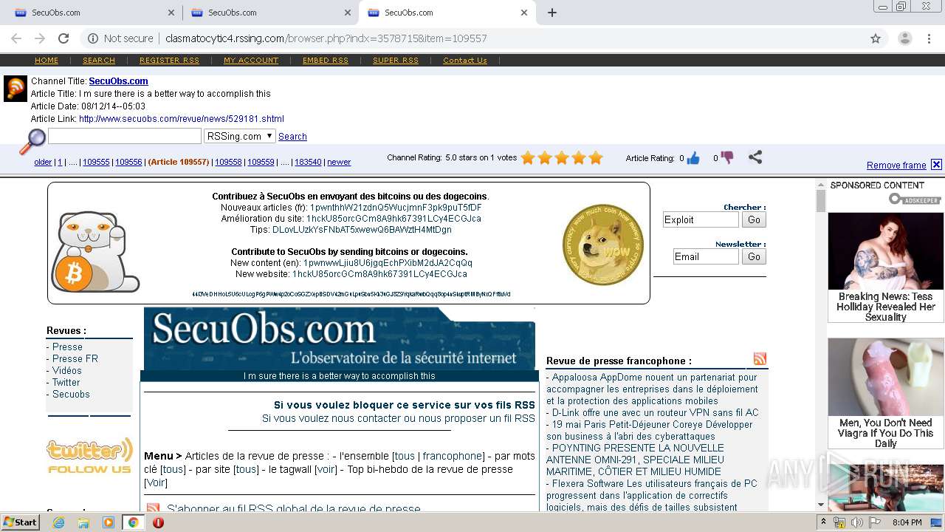Click the Chercher Exploit input field
945x532 pixels.
(x=701, y=219)
